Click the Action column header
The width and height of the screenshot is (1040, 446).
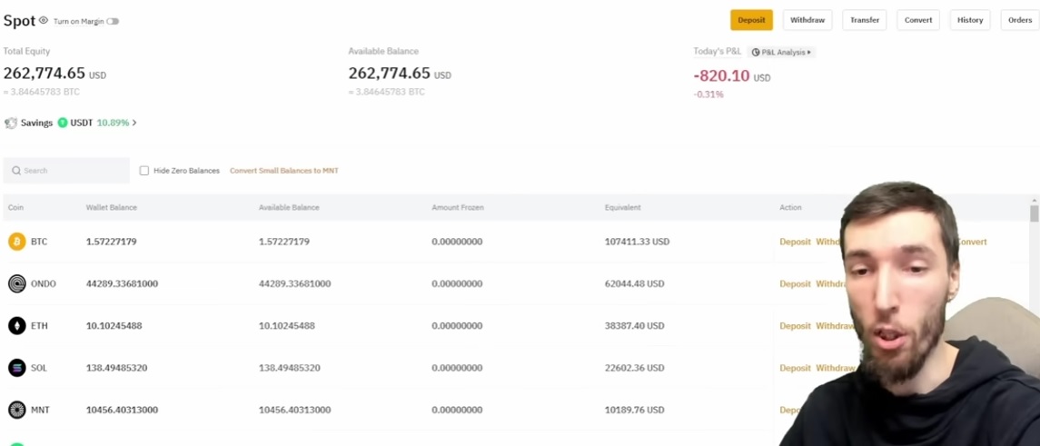pyautogui.click(x=790, y=208)
